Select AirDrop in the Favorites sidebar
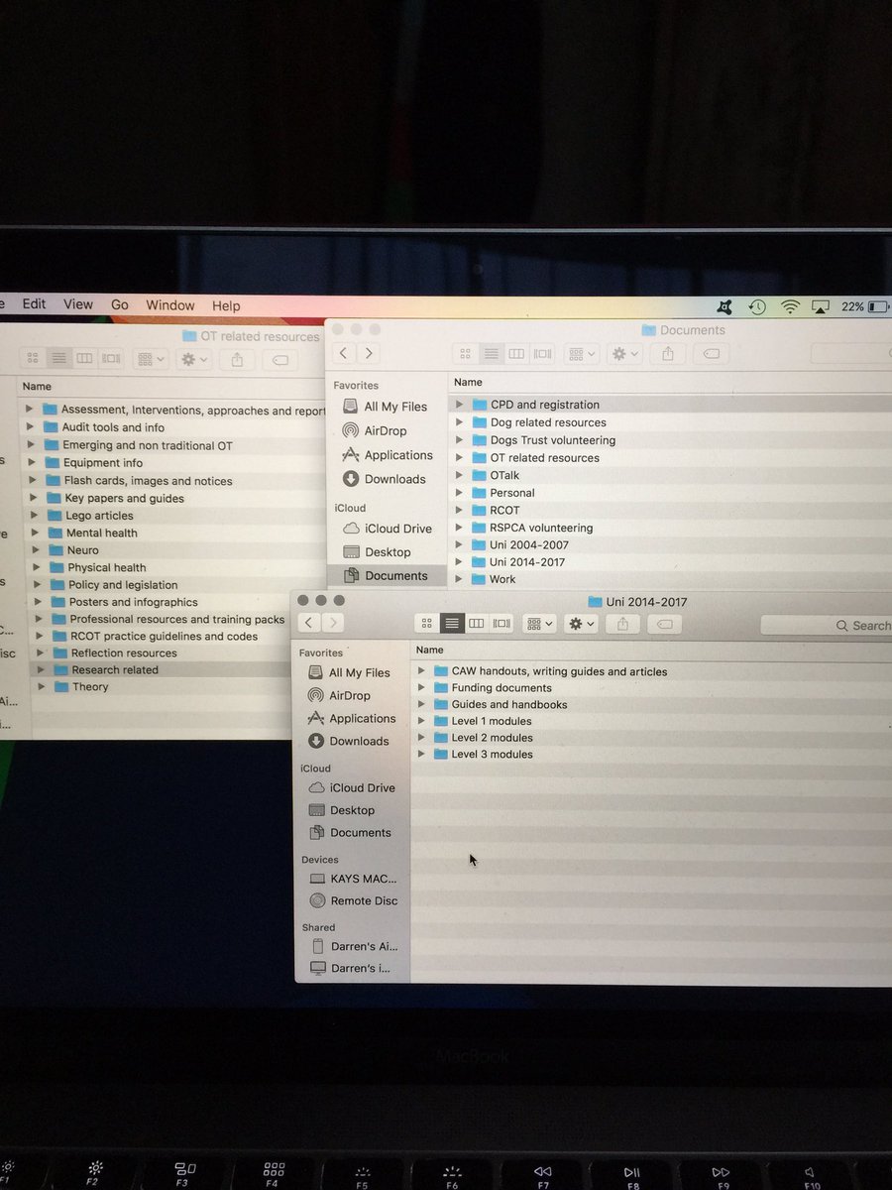The width and height of the screenshot is (892, 1190). (398, 430)
